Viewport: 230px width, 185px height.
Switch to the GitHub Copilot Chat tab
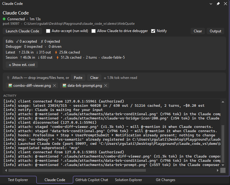(x=92, y=180)
